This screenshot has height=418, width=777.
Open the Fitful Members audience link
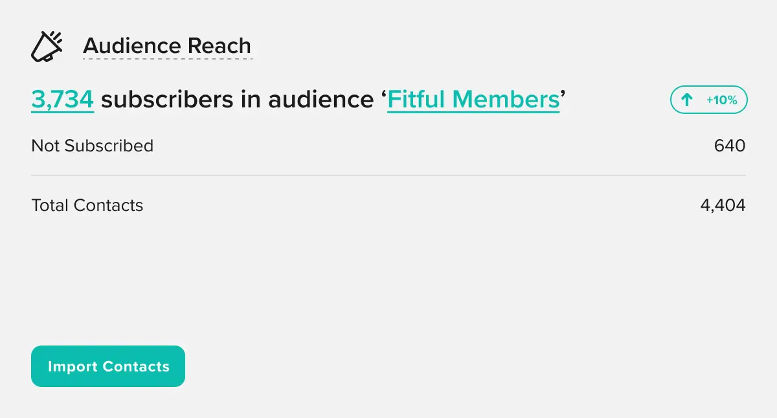click(473, 100)
